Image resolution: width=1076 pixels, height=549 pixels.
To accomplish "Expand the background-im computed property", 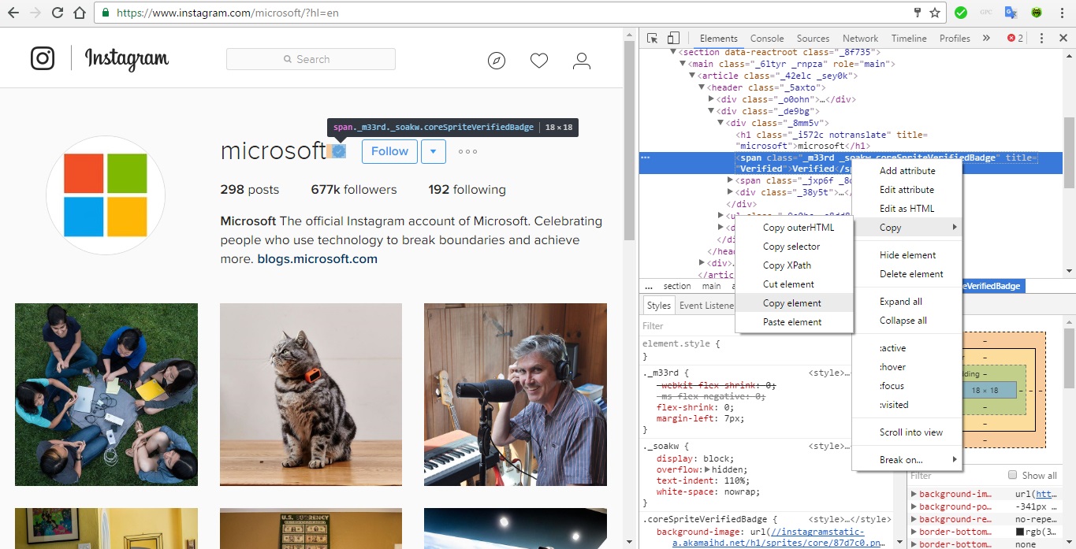I will pyautogui.click(x=914, y=495).
